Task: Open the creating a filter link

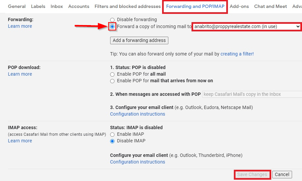Action: [237, 54]
